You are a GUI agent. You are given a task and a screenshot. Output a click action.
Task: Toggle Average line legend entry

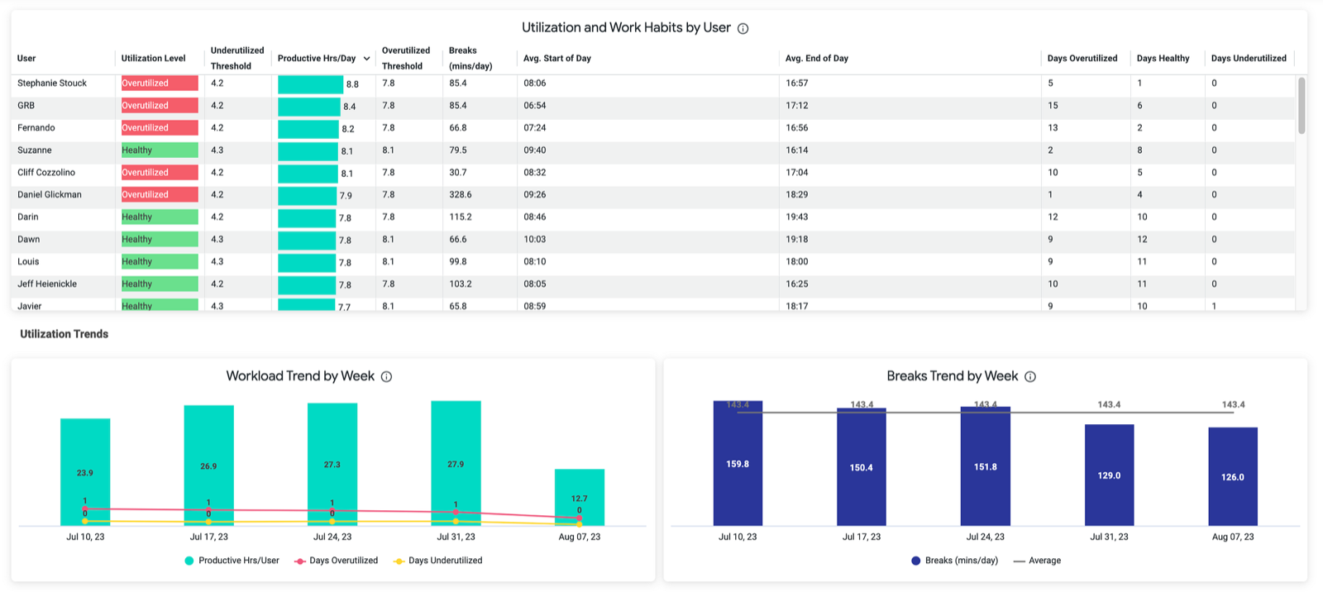pos(1037,561)
